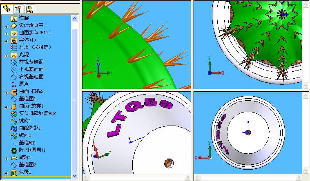Viewport: 310px width, 181px height.
Task: Select the 实体-移动/复制2 label
Action: click(37, 113)
